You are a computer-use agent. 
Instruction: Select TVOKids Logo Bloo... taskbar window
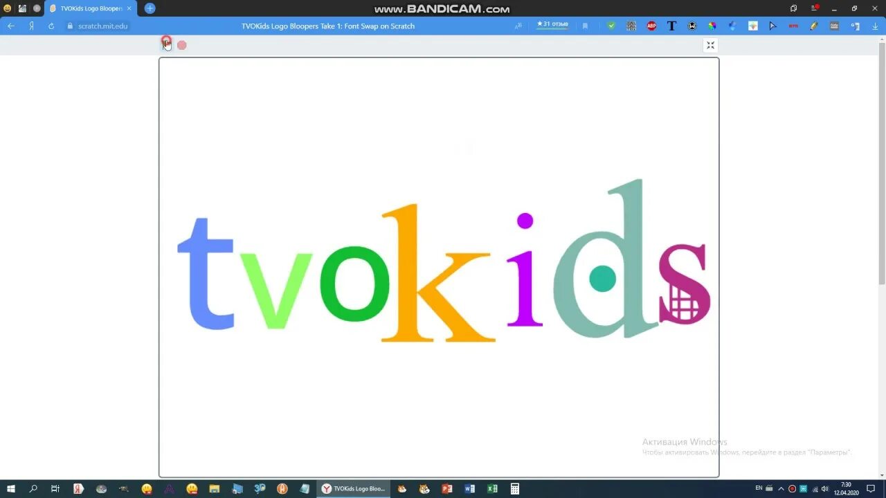(353, 488)
